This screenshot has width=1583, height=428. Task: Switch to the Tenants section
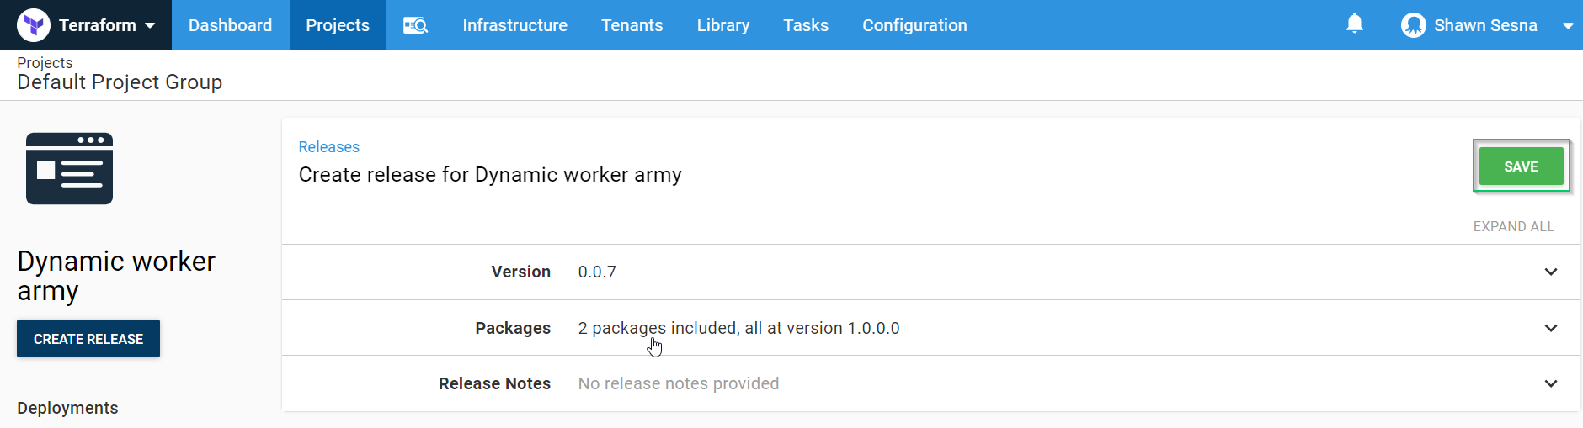[632, 25]
